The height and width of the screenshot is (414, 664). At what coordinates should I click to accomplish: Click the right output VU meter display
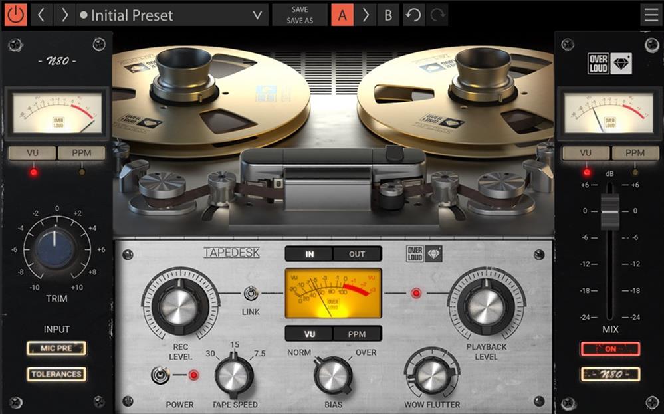(x=609, y=114)
